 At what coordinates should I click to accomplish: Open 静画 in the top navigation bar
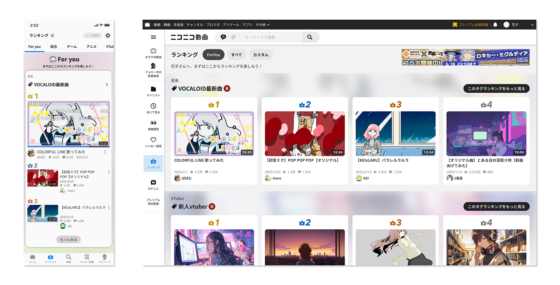point(167,25)
